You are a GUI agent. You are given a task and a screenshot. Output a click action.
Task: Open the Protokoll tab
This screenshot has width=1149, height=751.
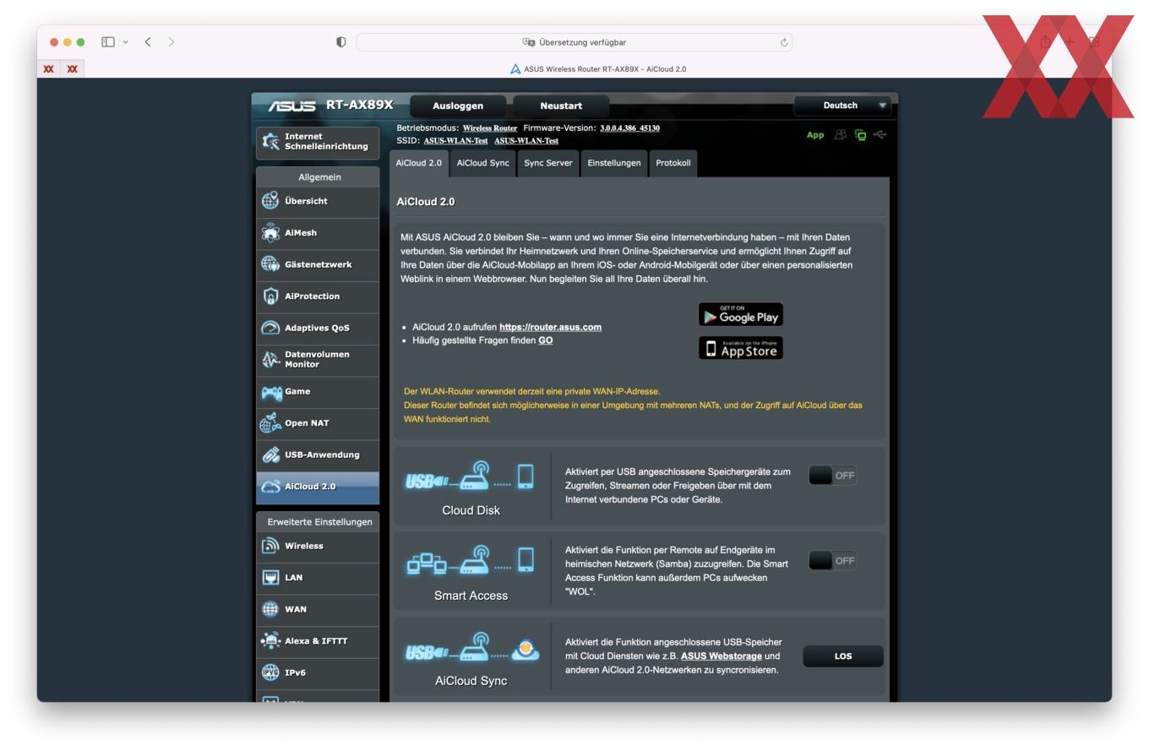(673, 163)
